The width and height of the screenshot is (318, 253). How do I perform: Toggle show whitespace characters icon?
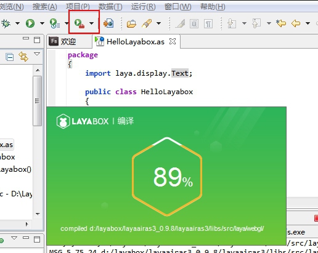(x=208, y=23)
